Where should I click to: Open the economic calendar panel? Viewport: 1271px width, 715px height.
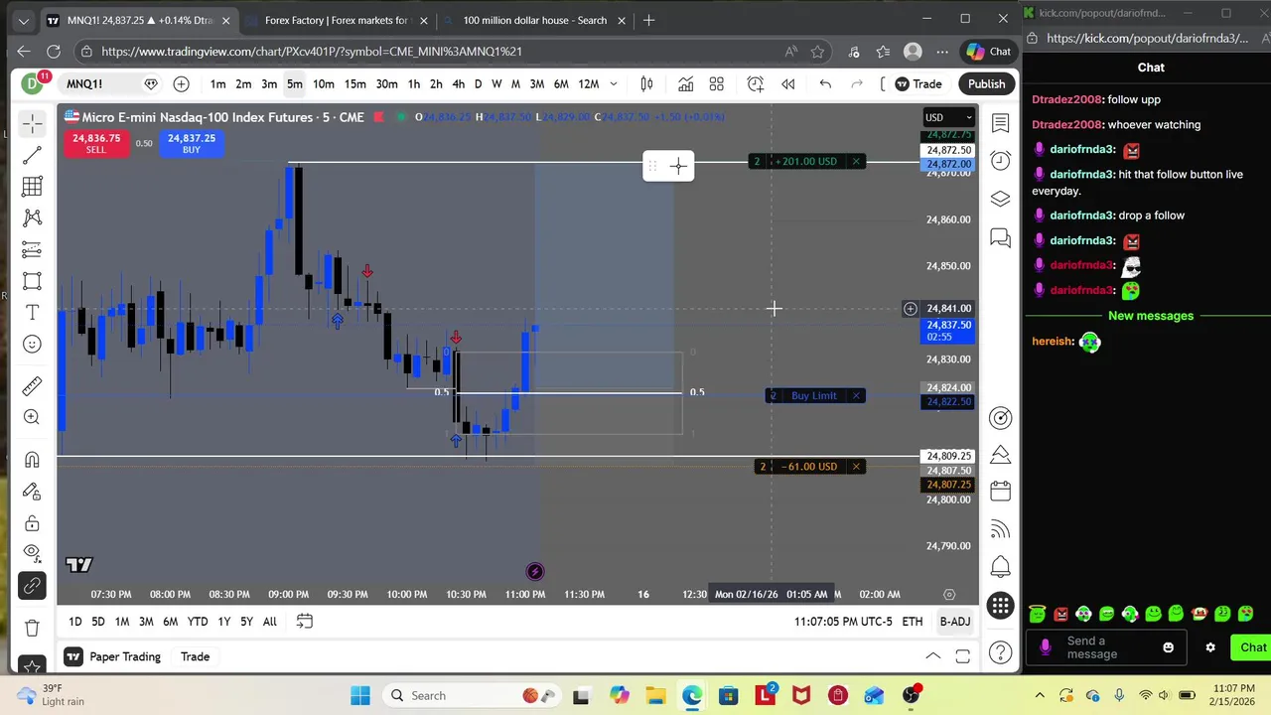(x=1000, y=491)
